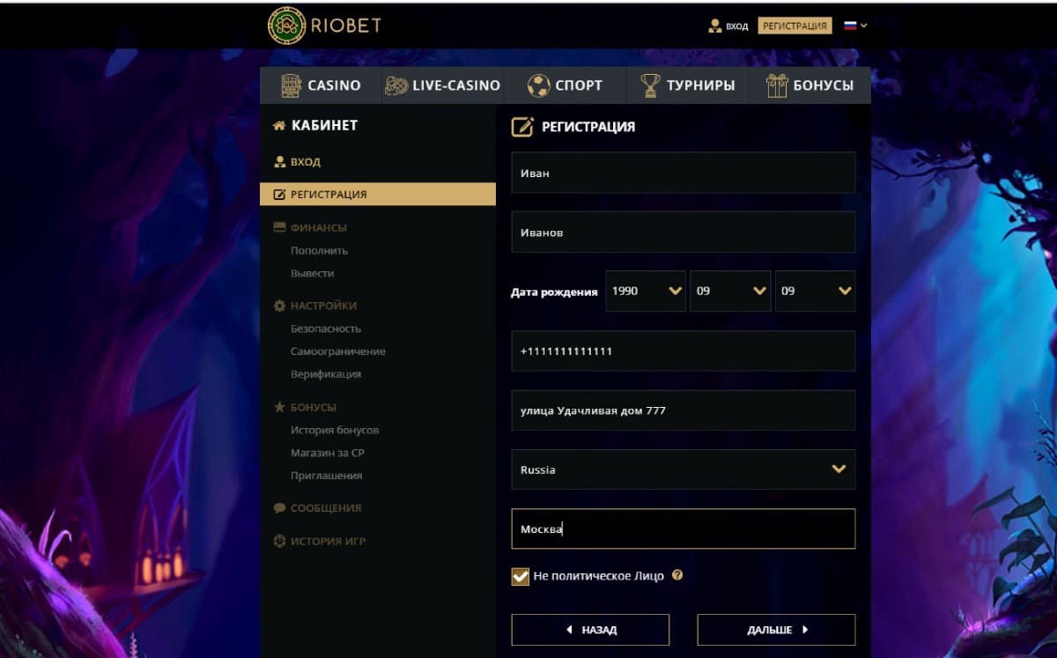1057x658 pixels.
Task: Click the Назад button
Action: click(590, 630)
